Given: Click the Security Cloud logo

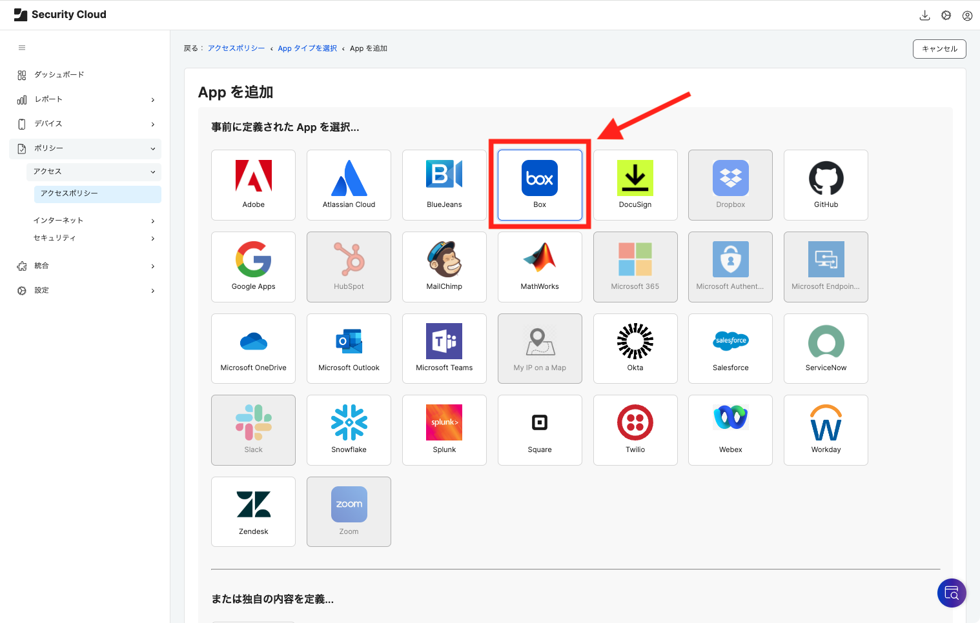Looking at the screenshot, I should tap(60, 15).
